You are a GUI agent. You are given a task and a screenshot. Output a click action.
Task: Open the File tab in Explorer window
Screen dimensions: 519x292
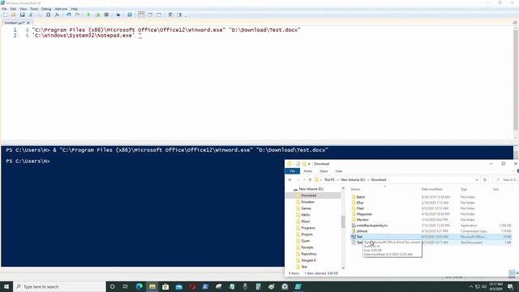292,171
